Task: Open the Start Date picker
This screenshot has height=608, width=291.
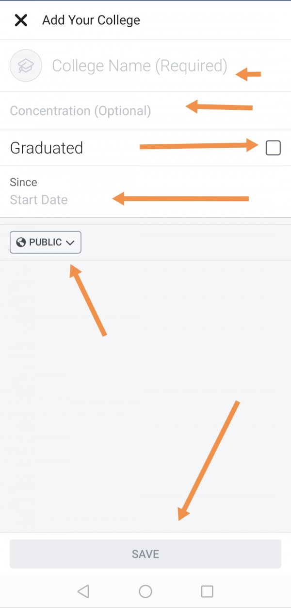Action: click(39, 200)
